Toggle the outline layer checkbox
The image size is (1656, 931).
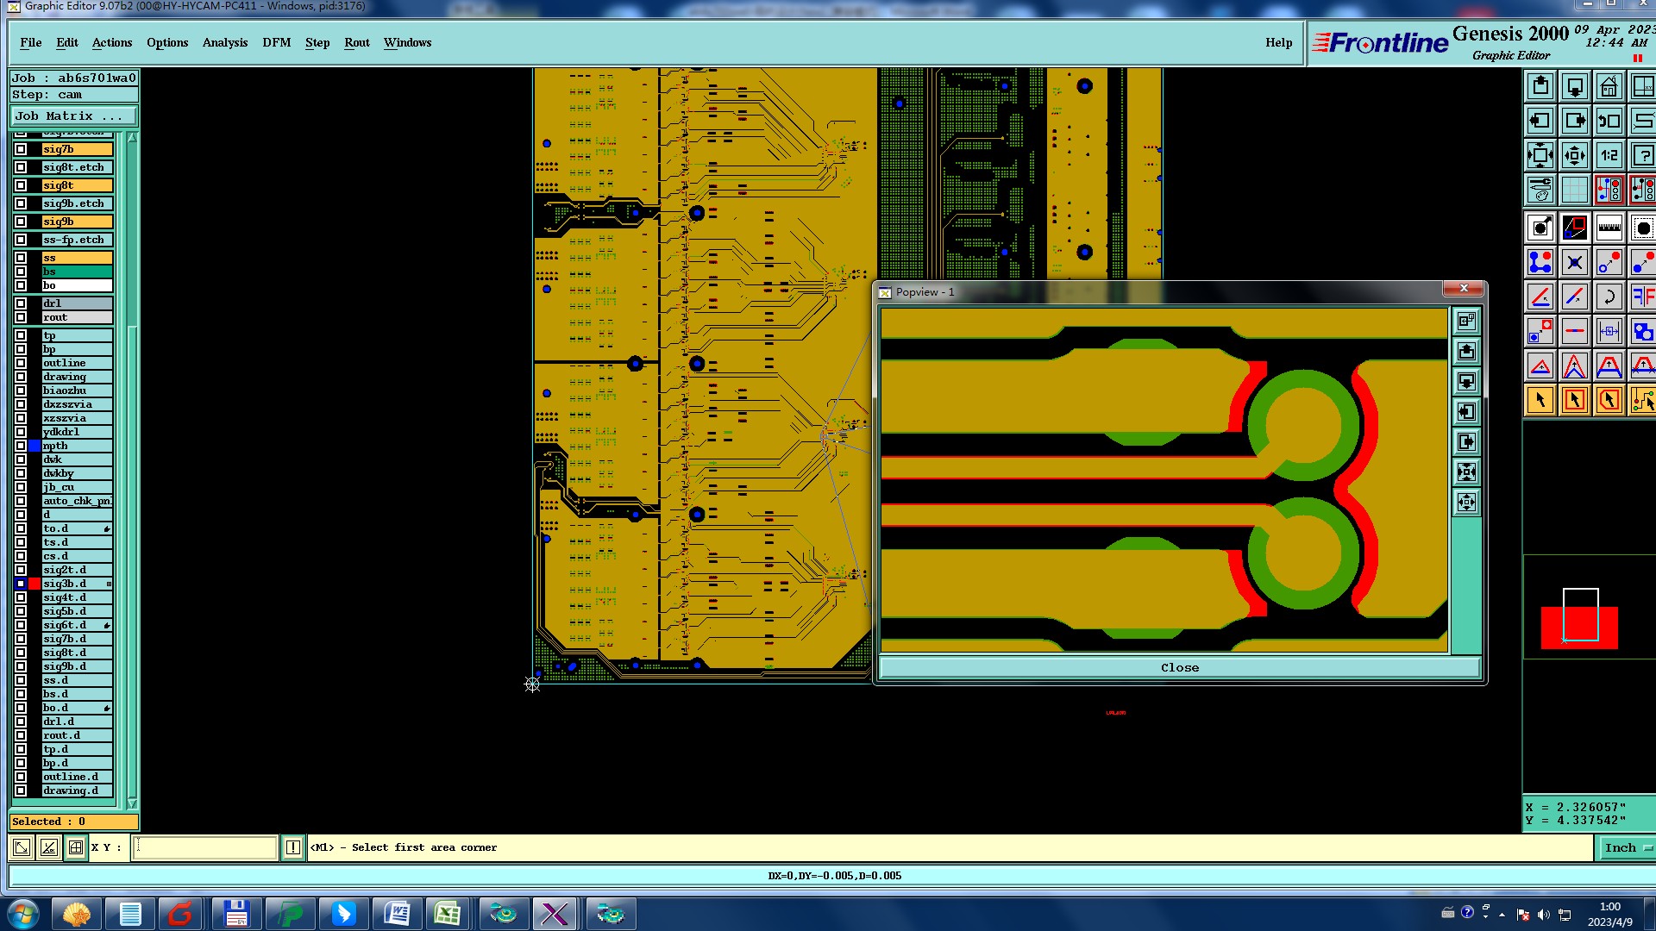point(21,363)
